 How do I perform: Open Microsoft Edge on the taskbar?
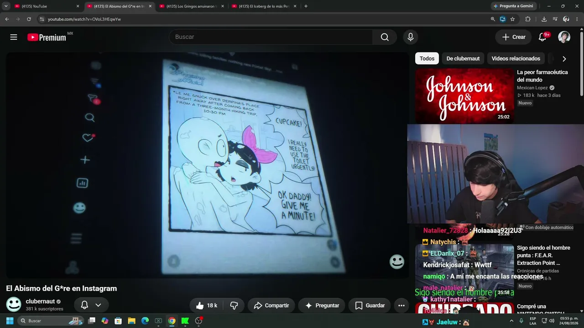145,321
